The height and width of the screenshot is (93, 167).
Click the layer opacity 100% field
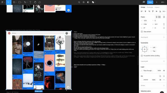point(159,71)
